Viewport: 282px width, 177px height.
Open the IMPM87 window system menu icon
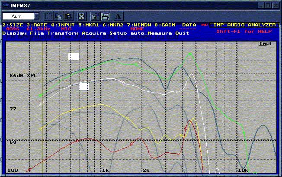[6, 6]
